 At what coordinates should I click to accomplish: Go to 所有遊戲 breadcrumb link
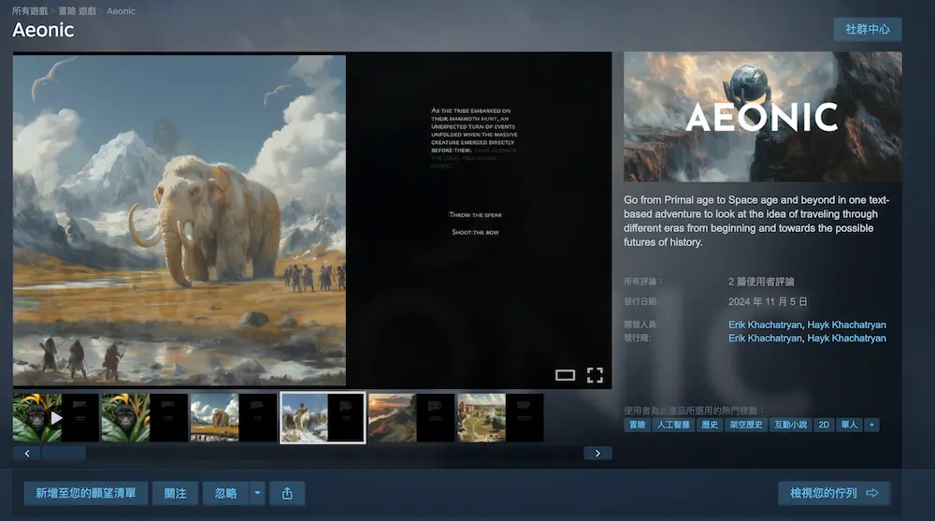click(x=27, y=11)
